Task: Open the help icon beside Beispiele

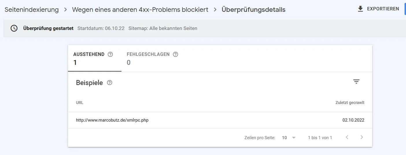Action: coord(110,83)
